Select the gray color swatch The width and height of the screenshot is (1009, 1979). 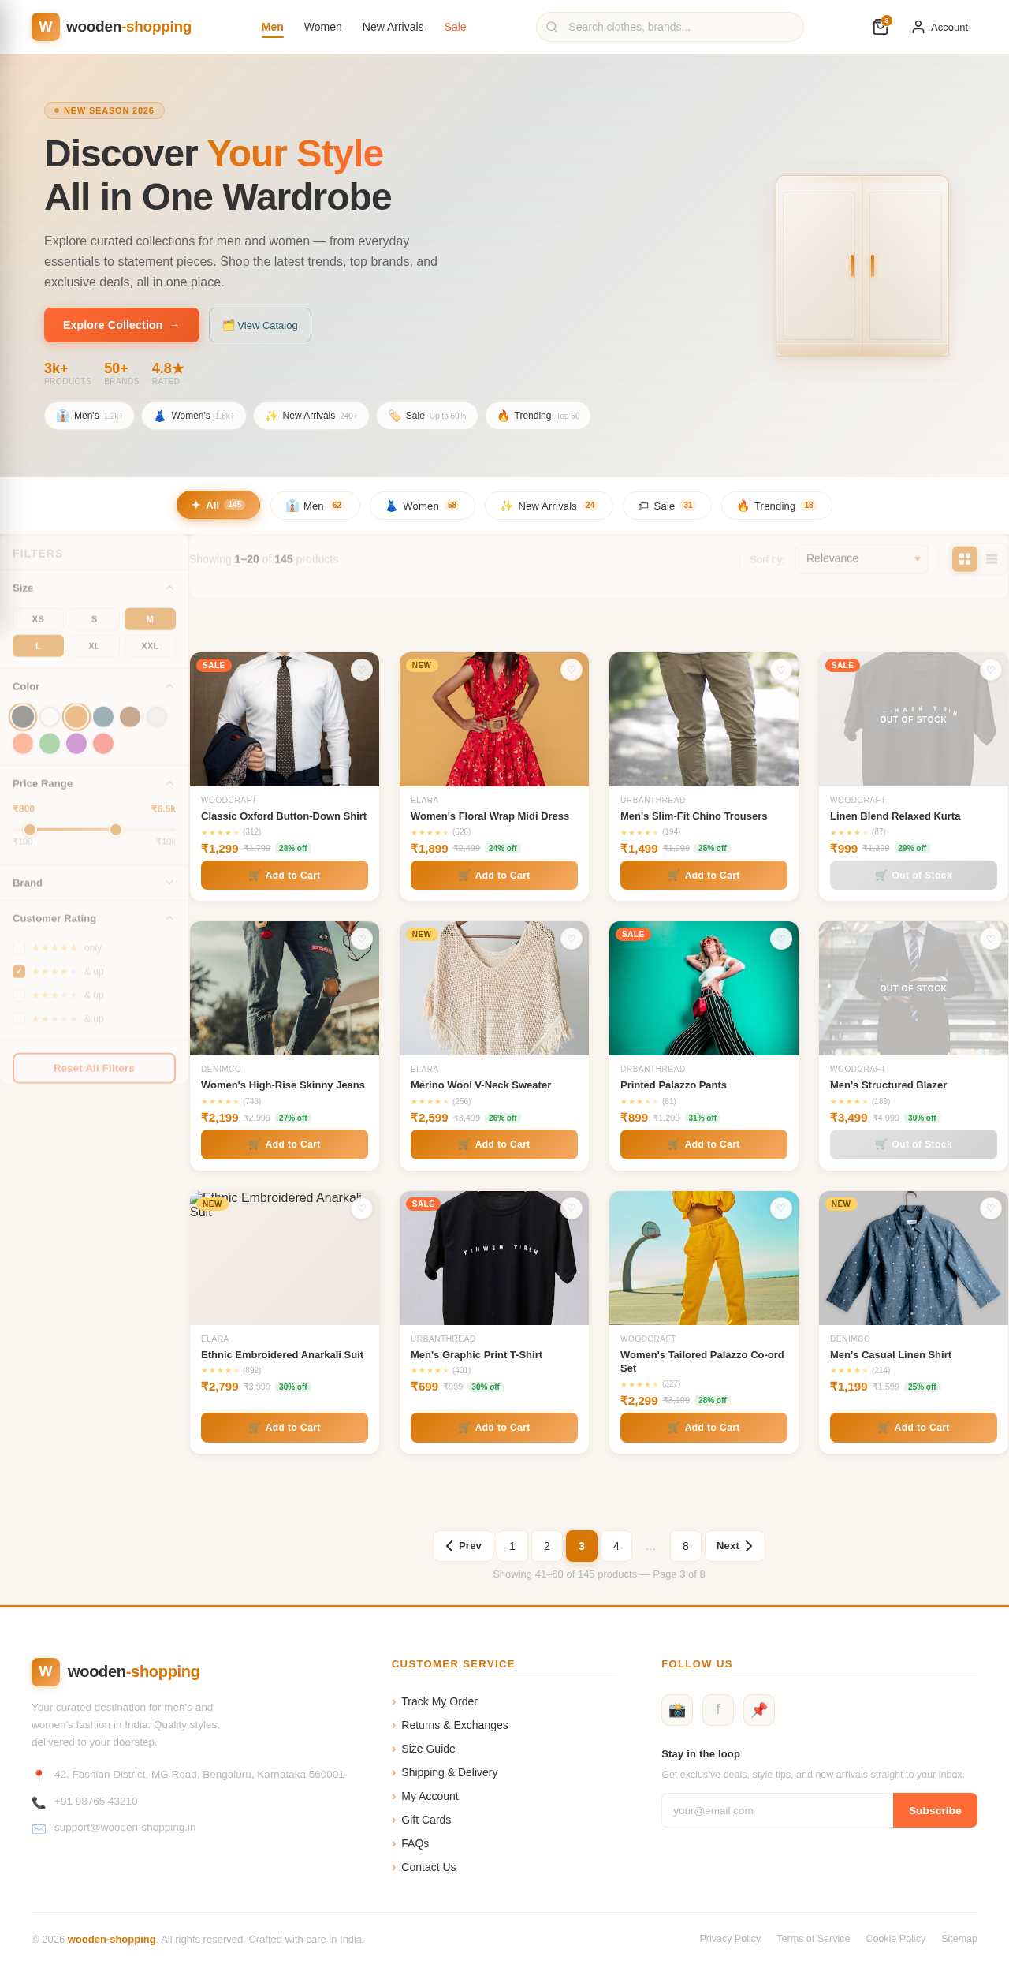click(x=23, y=717)
